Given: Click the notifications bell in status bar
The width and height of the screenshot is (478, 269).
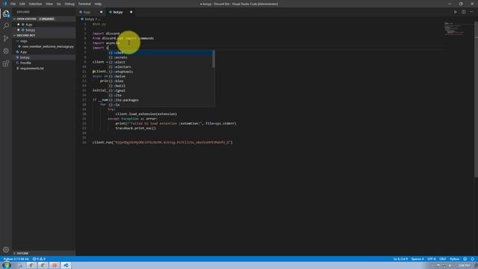Looking at the screenshot, I should pyautogui.click(x=473, y=259).
